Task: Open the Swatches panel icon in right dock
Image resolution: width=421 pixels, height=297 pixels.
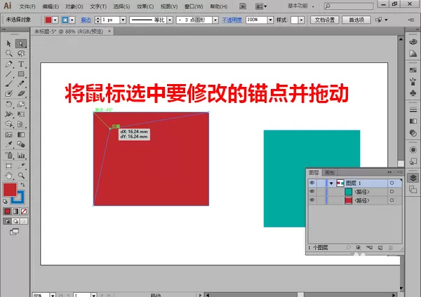Action: [x=413, y=70]
